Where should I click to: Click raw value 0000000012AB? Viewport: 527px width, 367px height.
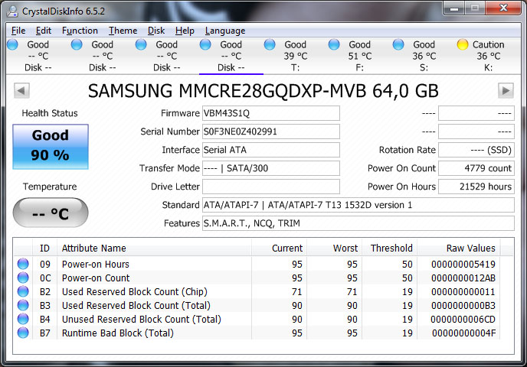click(463, 278)
